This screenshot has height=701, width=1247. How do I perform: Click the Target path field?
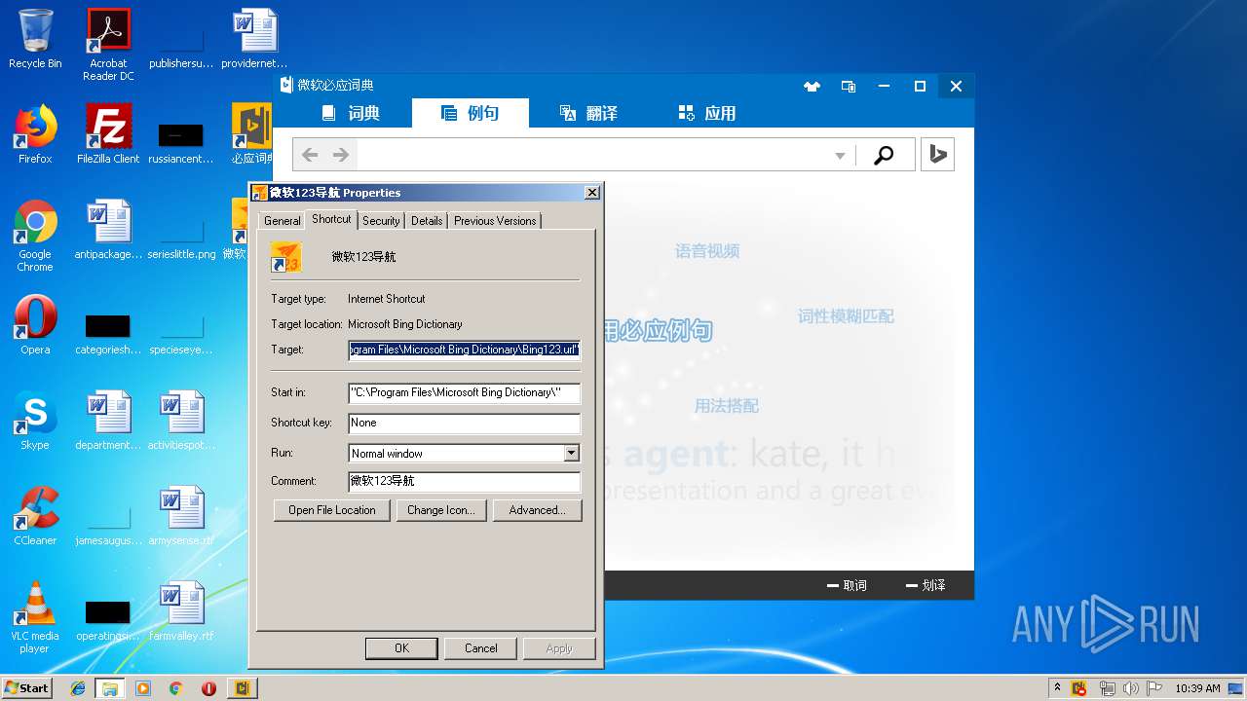click(x=465, y=350)
